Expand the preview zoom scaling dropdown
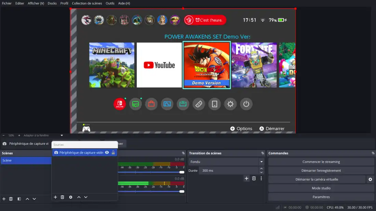The width and height of the screenshot is (376, 211). pos(62,136)
